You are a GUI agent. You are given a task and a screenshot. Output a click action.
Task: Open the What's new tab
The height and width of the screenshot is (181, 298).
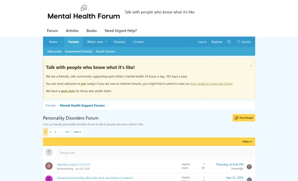(95, 42)
